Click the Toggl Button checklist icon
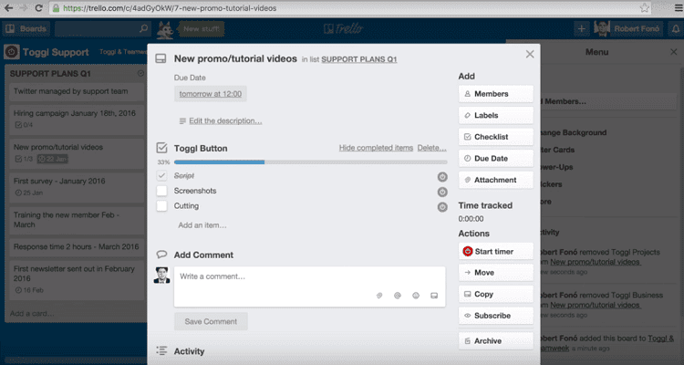 coord(161,148)
